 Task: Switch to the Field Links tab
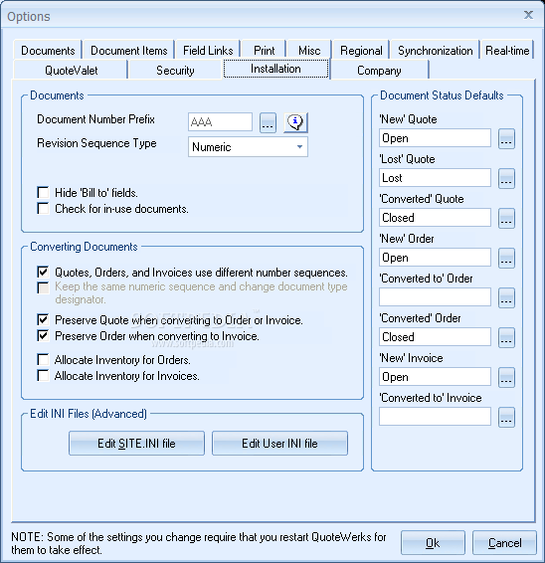(x=208, y=51)
